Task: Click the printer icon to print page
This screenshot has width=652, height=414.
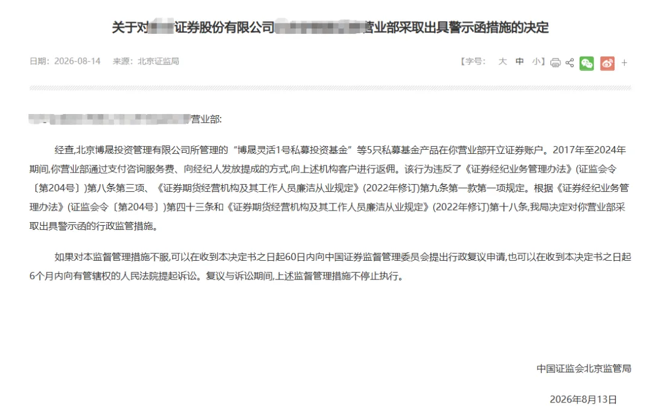Action: [x=555, y=63]
